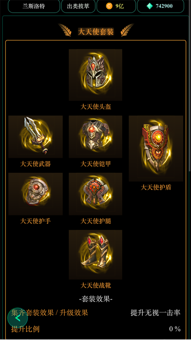This screenshot has height=340, width=191.
Task: Open the 兰斯洛特 character name tab
Action: pyautogui.click(x=34, y=6)
